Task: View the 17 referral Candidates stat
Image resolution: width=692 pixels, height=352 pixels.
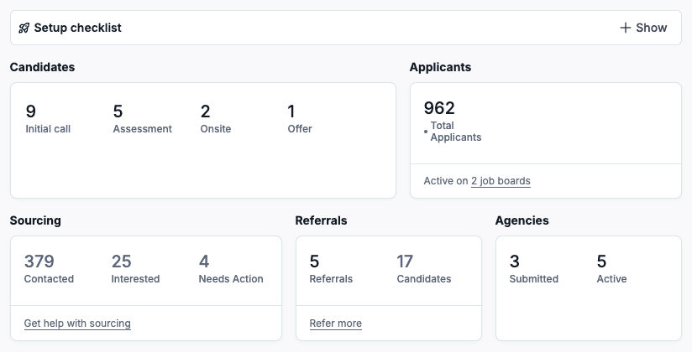Action: tap(423, 269)
